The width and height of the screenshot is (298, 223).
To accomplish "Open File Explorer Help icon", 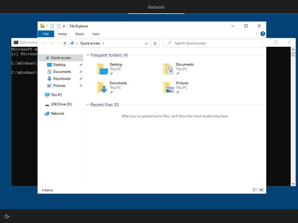I will point(263,34).
